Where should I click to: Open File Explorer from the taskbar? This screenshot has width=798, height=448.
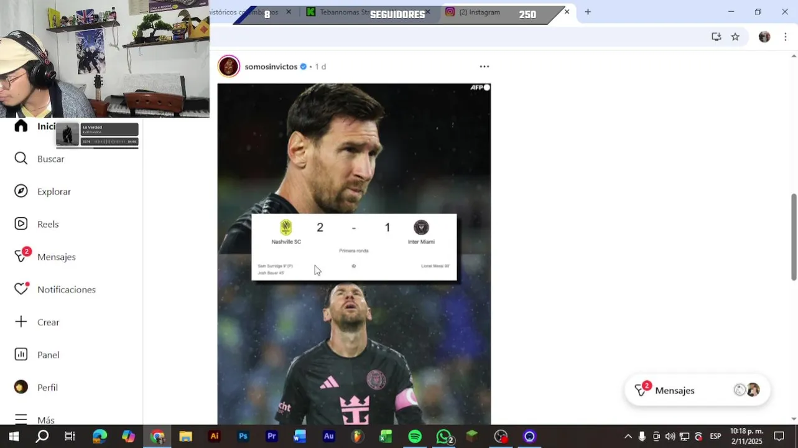tap(185, 437)
